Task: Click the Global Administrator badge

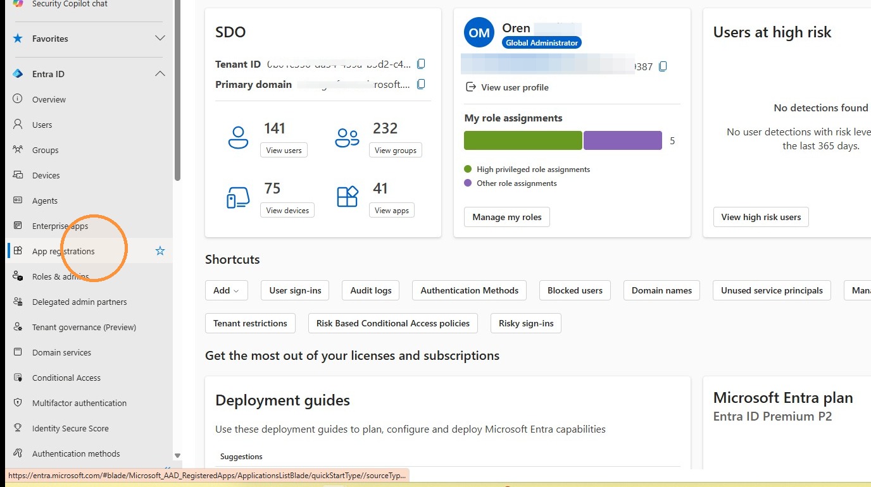Action: pos(542,43)
